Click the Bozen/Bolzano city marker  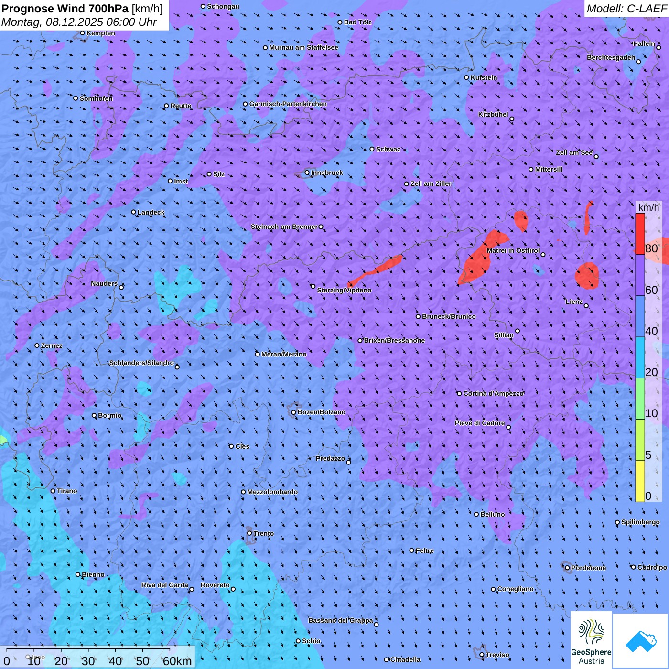pyautogui.click(x=294, y=412)
